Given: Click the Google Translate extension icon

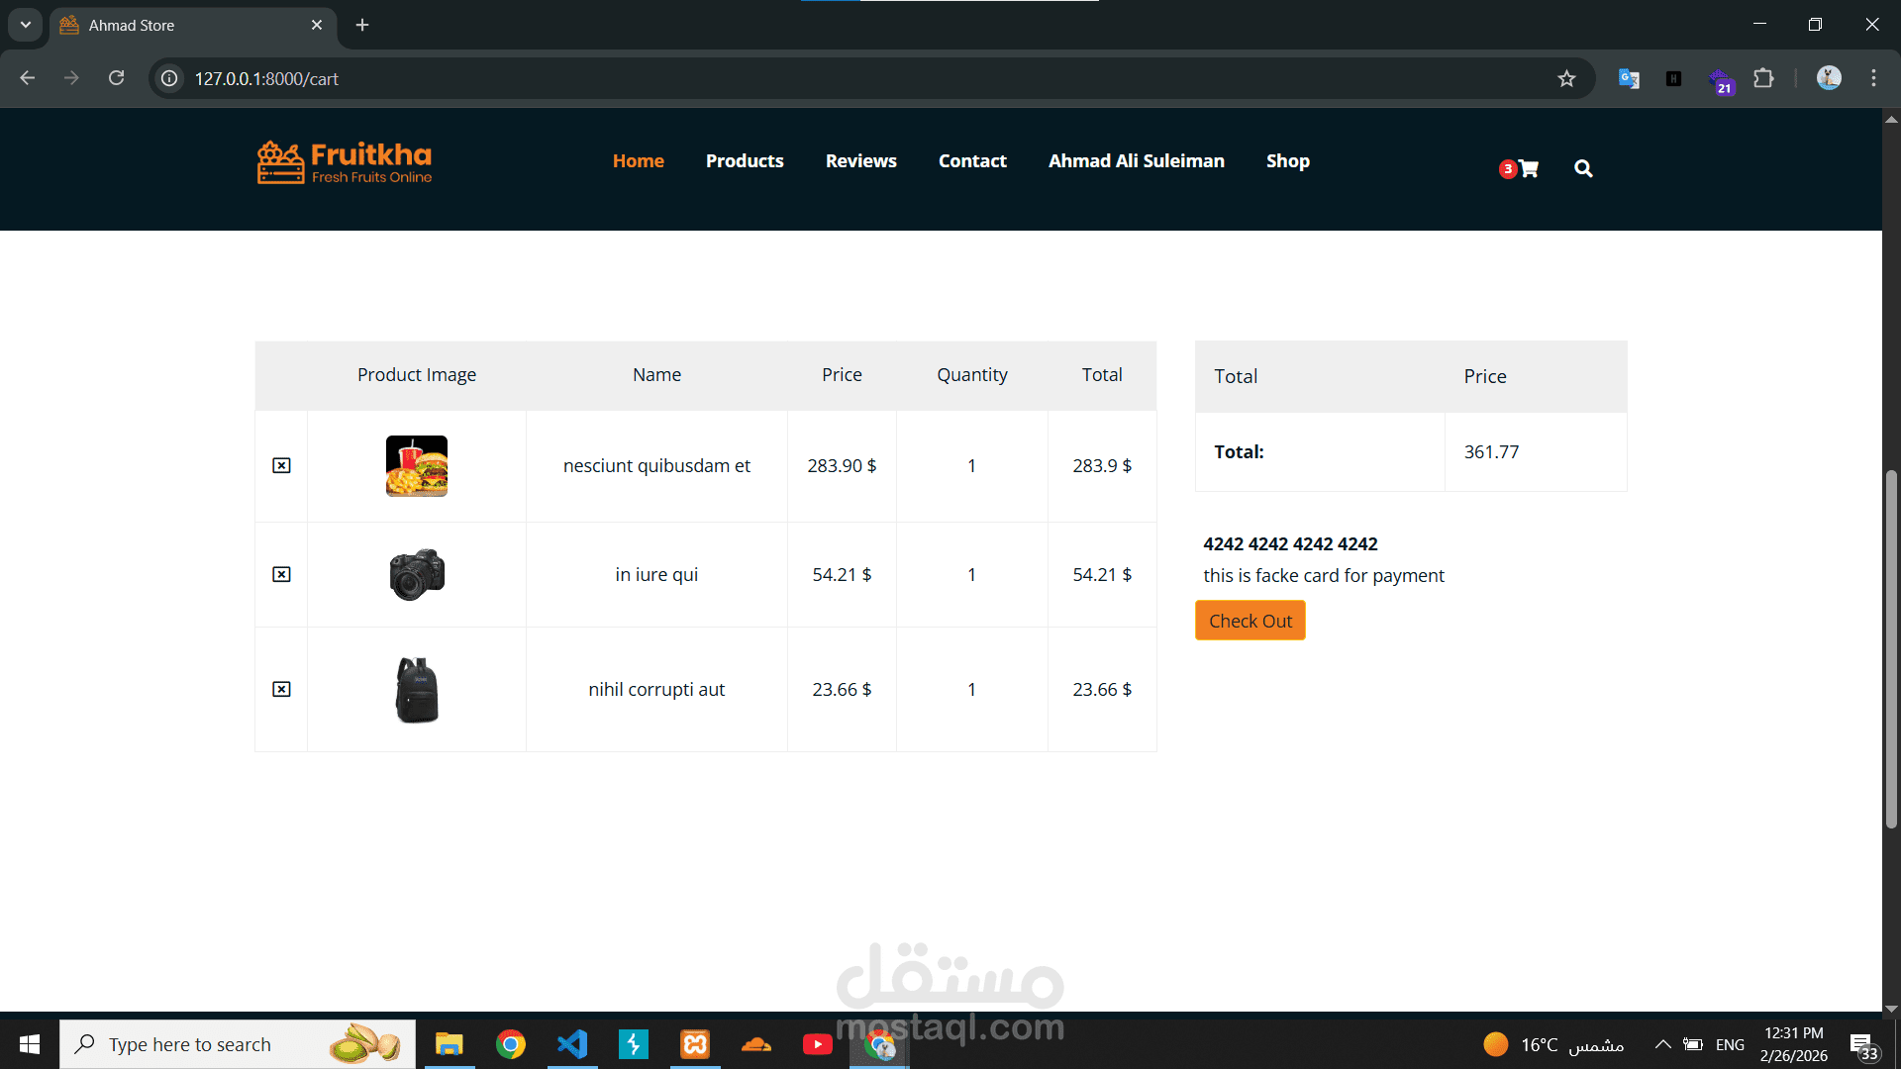Looking at the screenshot, I should [1629, 78].
